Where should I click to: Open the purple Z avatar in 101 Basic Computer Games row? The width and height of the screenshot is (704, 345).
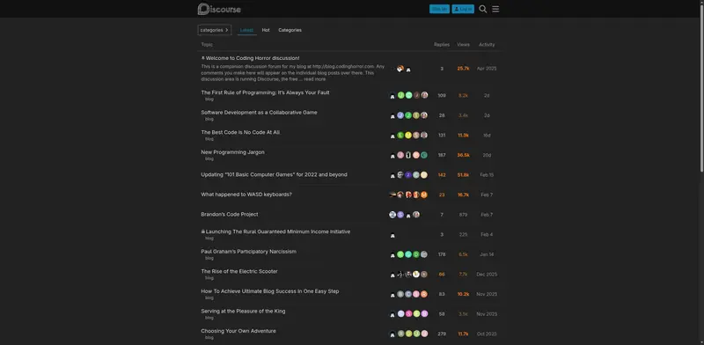point(408,175)
